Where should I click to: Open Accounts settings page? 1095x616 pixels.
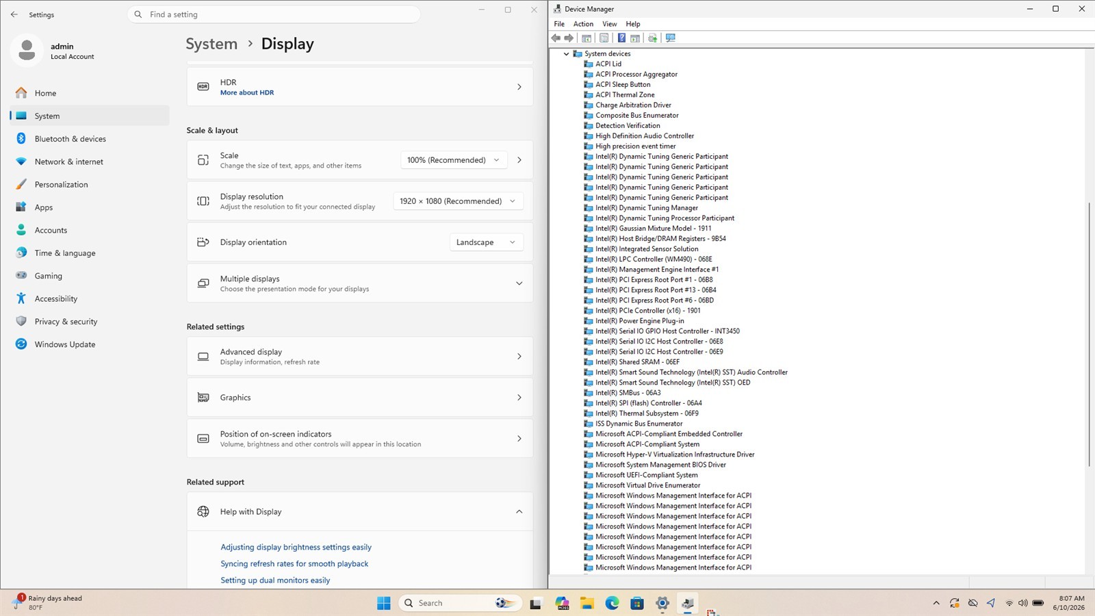(90, 230)
